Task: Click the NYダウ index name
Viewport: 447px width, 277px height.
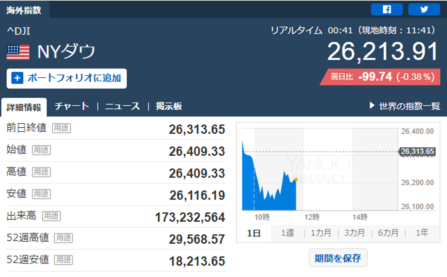Action: (66, 51)
